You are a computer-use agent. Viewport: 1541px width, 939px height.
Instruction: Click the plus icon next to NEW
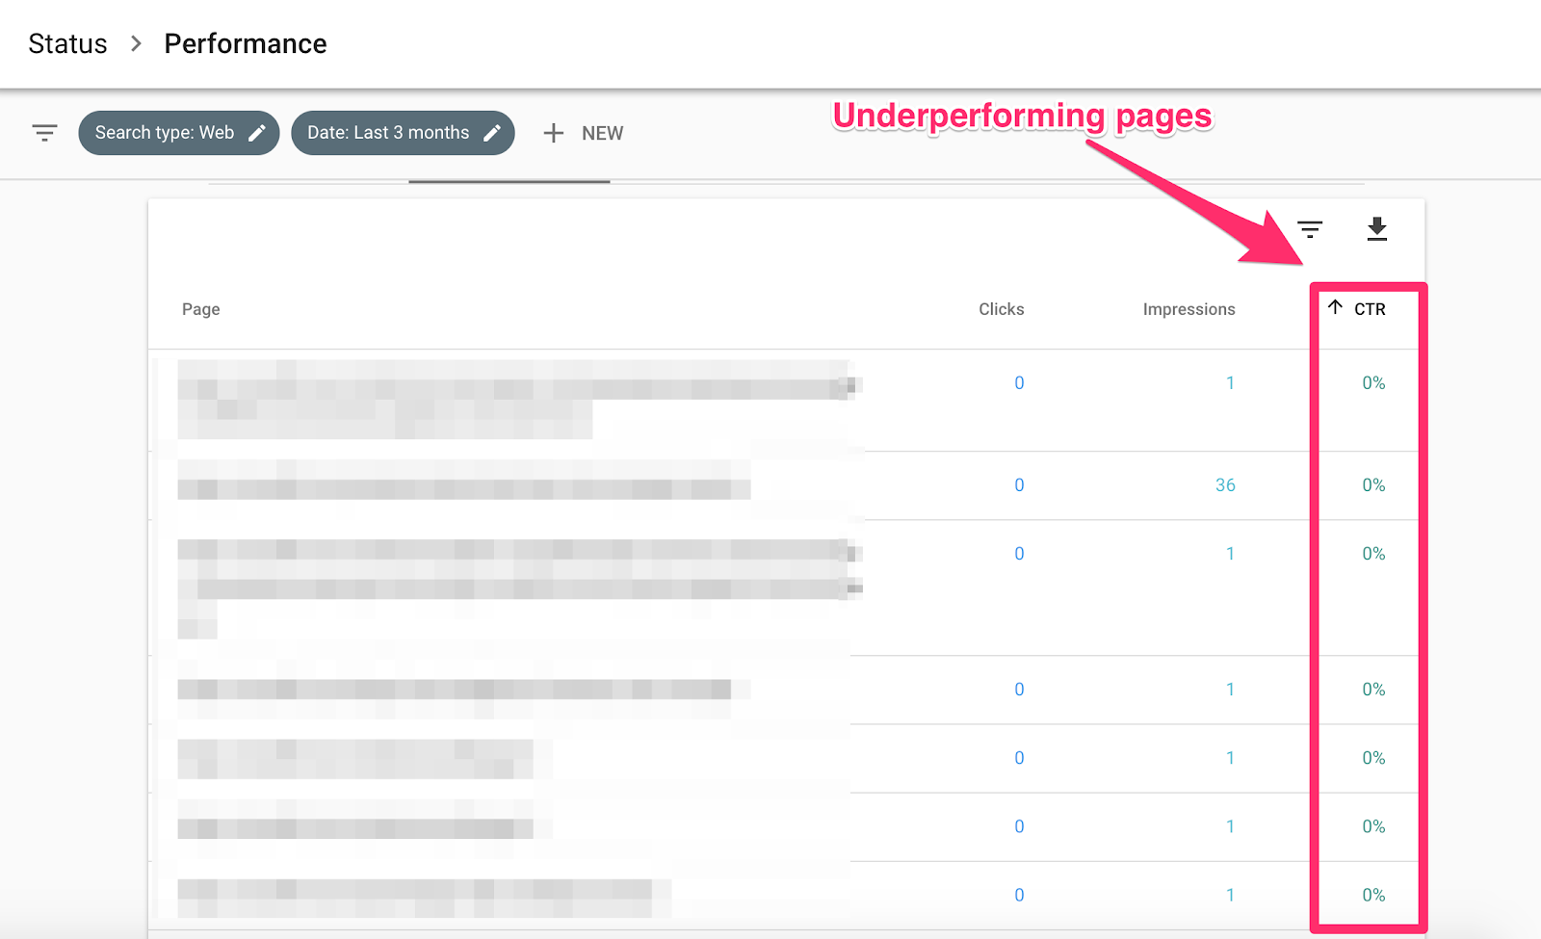pos(553,133)
